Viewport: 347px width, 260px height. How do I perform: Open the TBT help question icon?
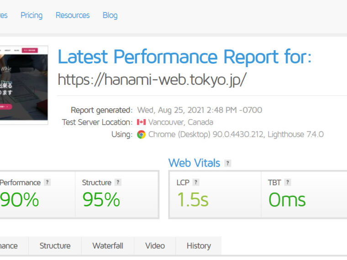(288, 182)
